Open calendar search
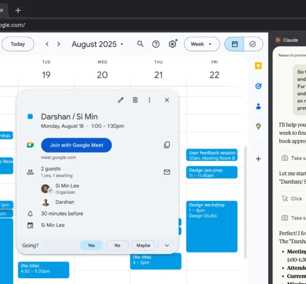 [x=141, y=44]
